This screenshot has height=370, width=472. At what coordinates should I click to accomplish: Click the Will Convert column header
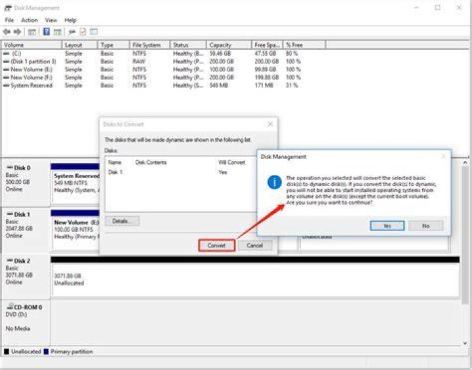(232, 162)
